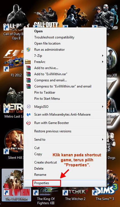Click the Game Booster icon in the menu
120x207 pixels.
tap(28, 123)
